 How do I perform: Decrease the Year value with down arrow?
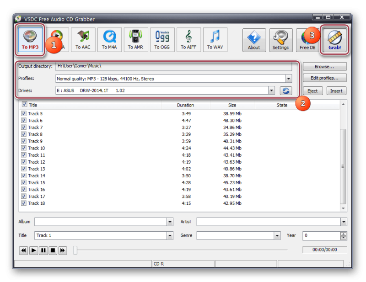[344, 238]
